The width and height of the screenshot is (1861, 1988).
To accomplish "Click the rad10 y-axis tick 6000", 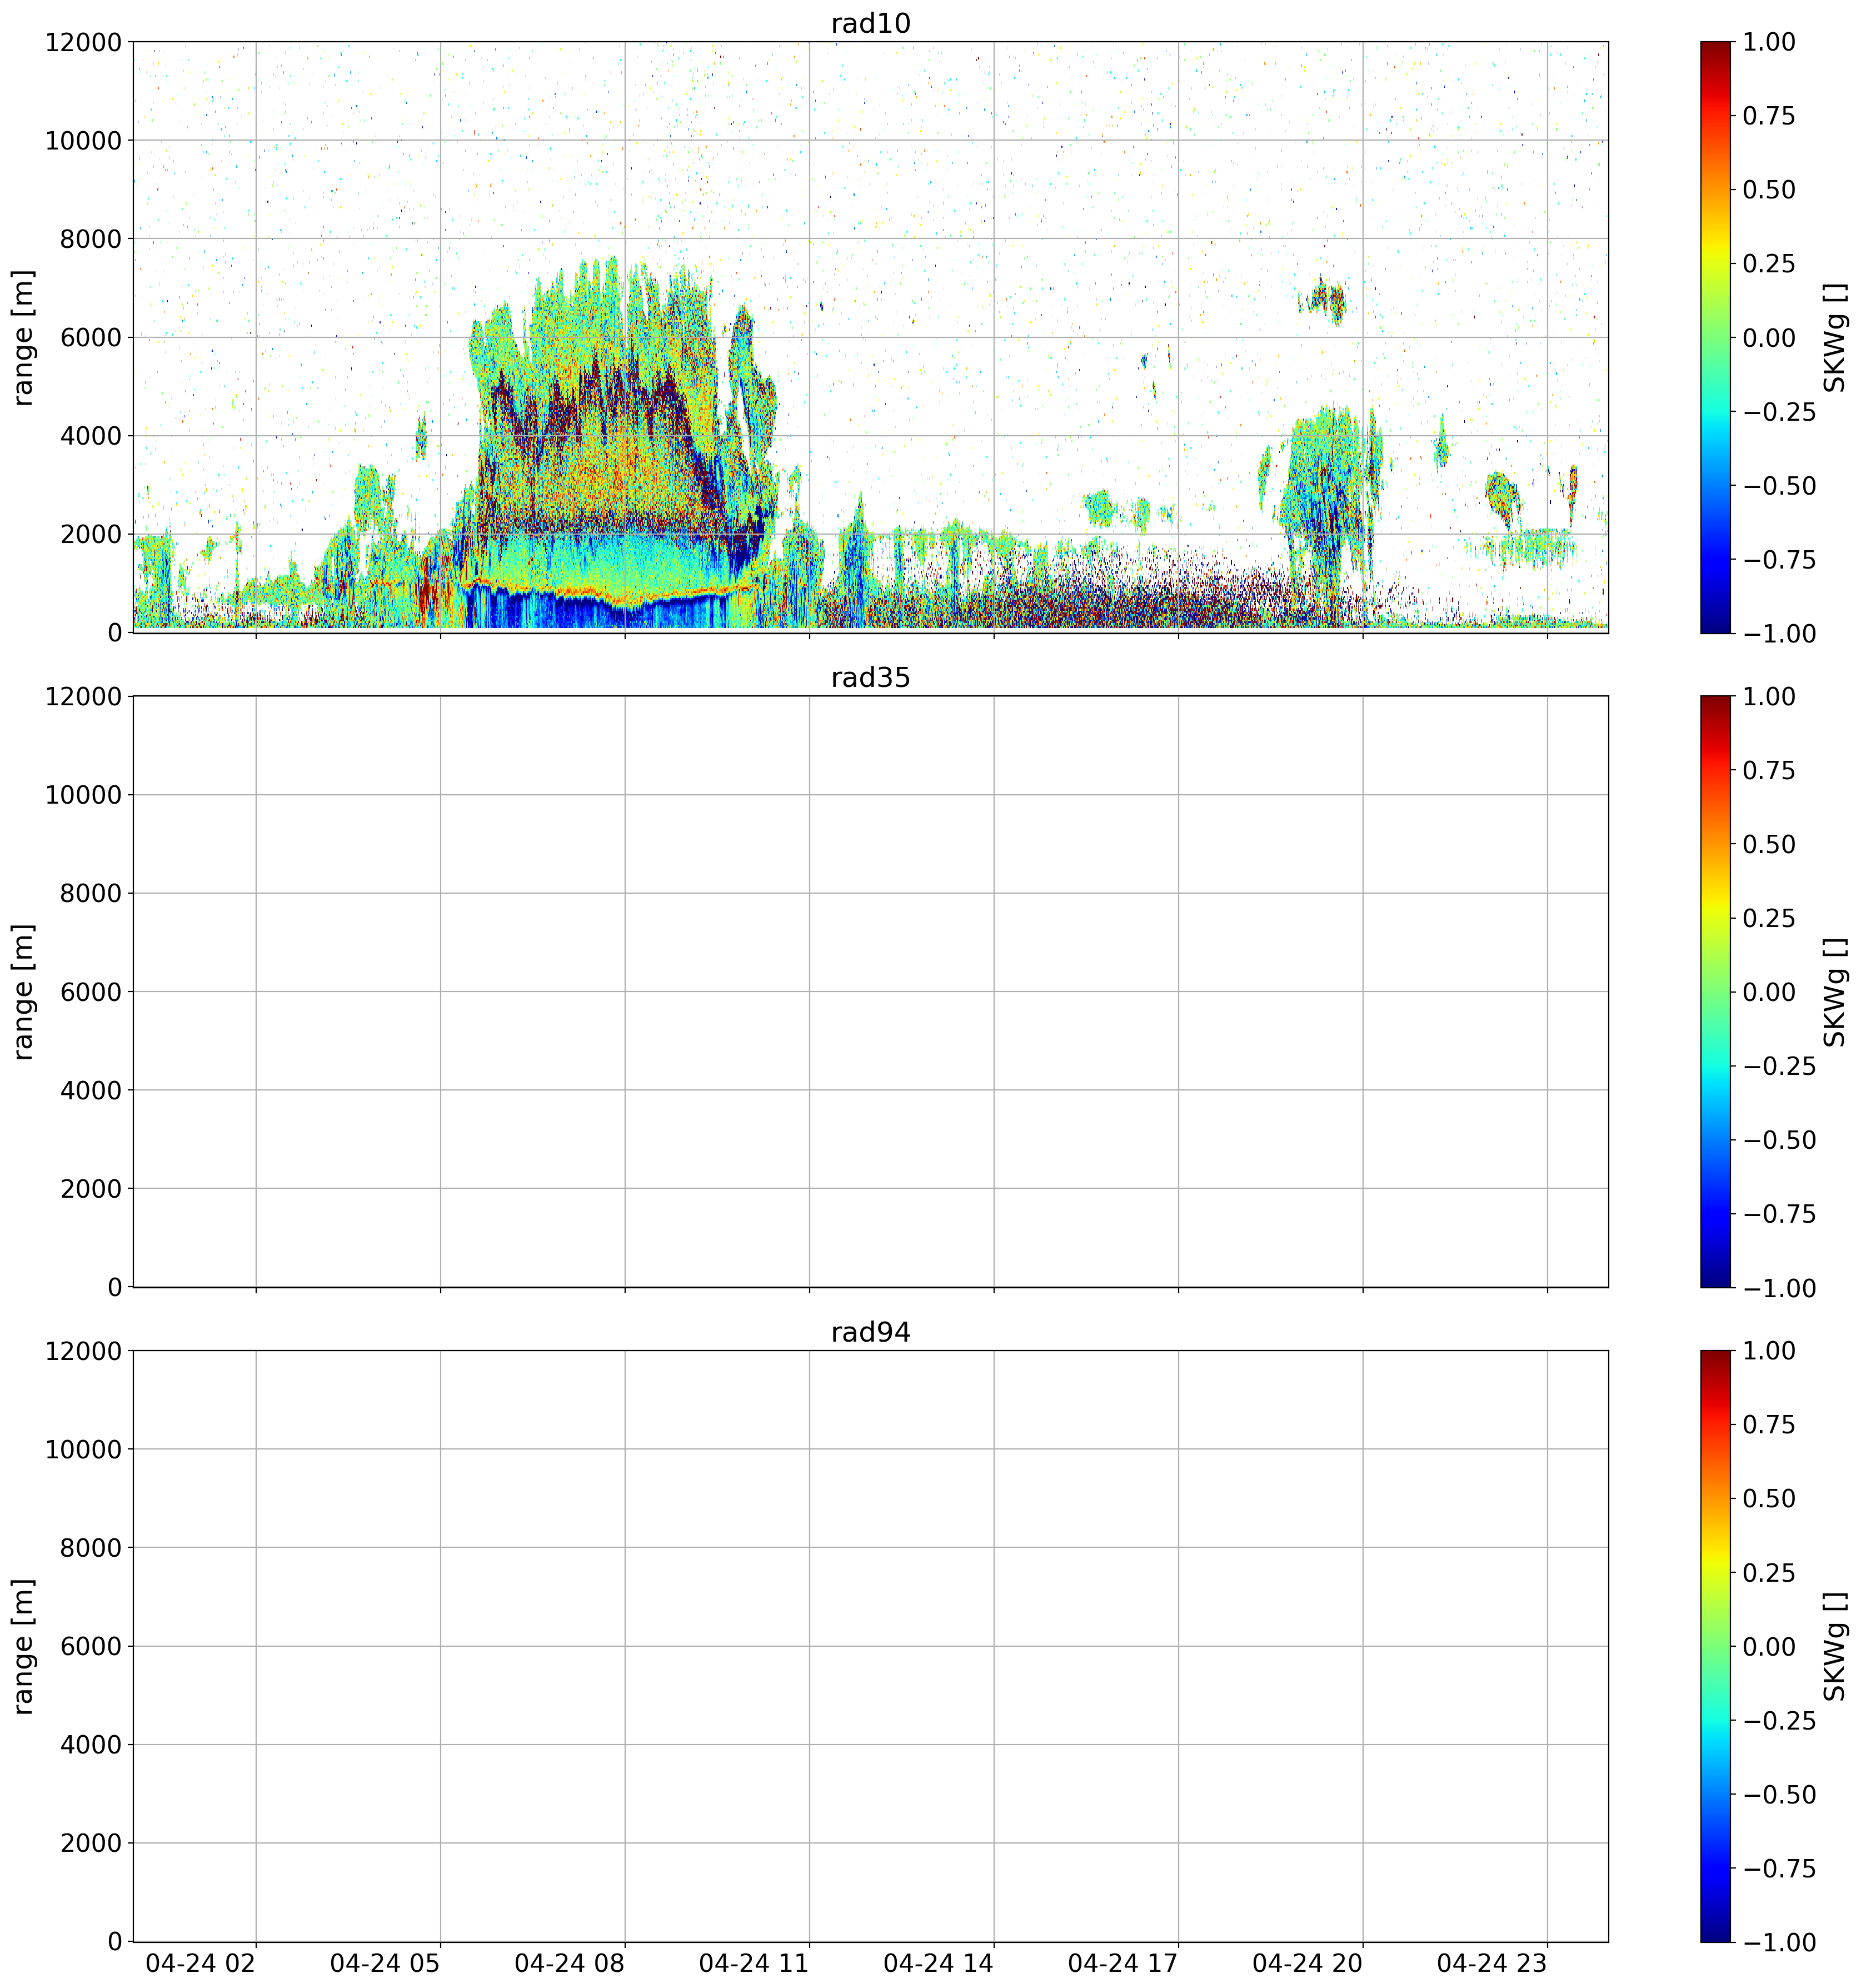I will click(x=91, y=337).
